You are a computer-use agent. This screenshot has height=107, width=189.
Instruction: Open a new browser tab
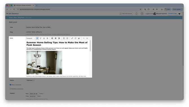pyautogui.click(x=37, y=5)
